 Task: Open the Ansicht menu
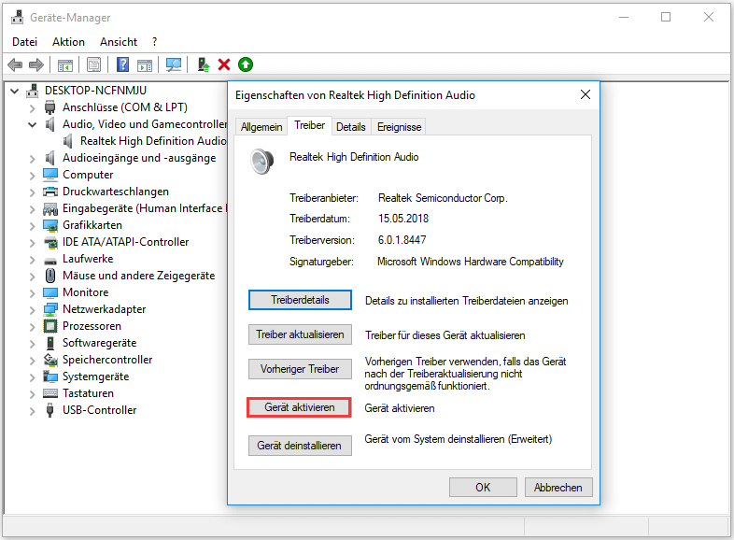click(119, 42)
